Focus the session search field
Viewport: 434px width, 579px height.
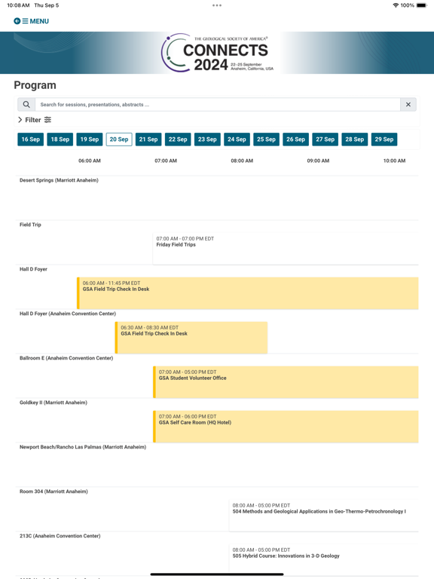click(x=217, y=105)
